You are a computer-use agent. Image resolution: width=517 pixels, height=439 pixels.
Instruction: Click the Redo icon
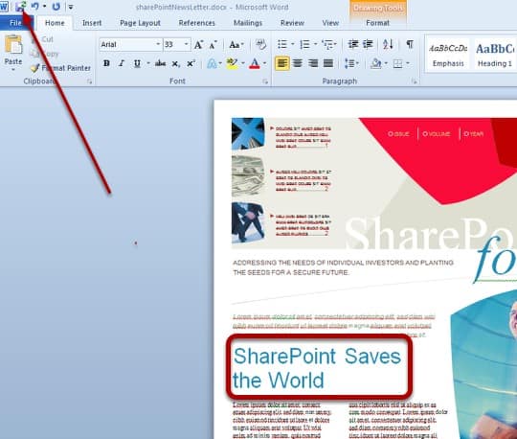[56, 7]
